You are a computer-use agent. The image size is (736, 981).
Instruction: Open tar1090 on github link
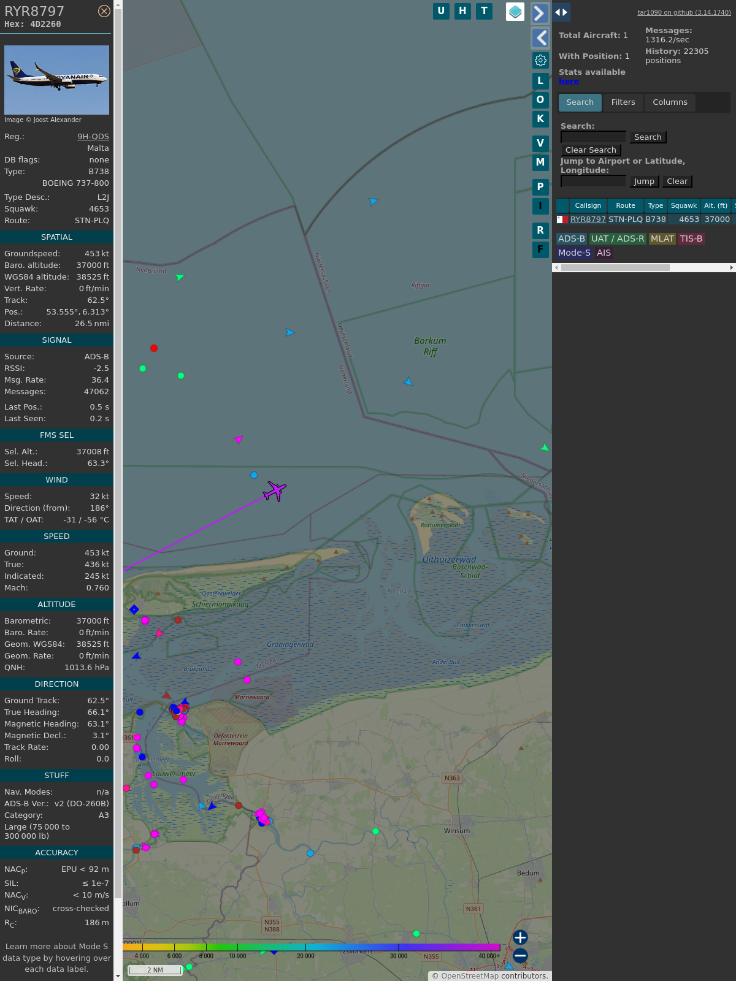click(684, 12)
